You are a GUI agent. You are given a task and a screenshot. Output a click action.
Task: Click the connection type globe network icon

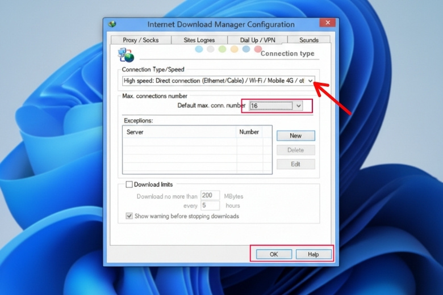[x=126, y=55]
